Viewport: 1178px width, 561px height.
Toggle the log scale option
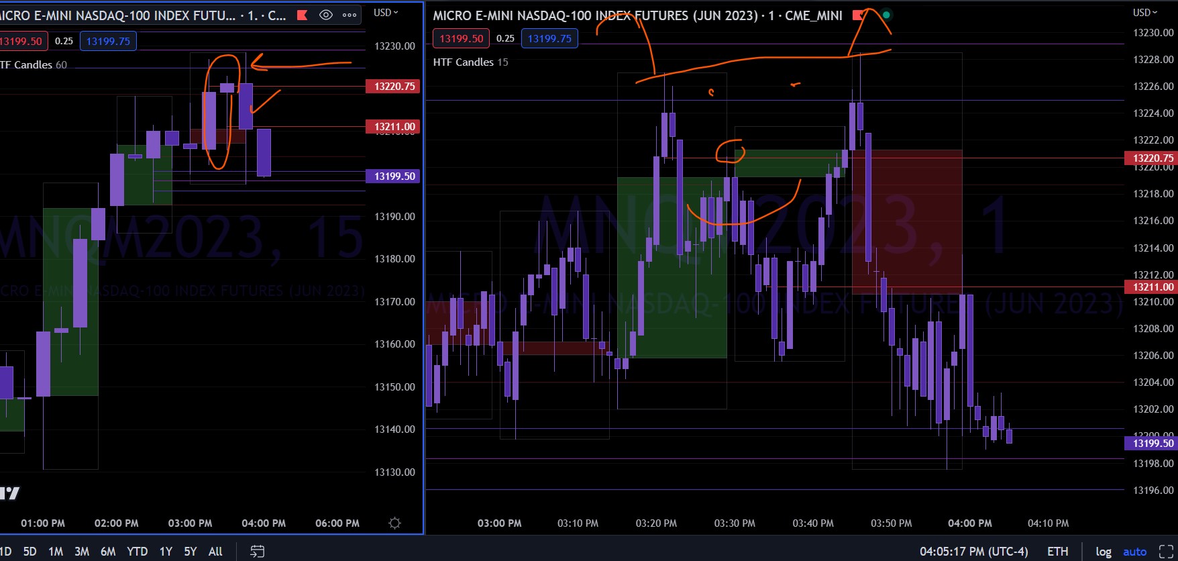(1104, 552)
